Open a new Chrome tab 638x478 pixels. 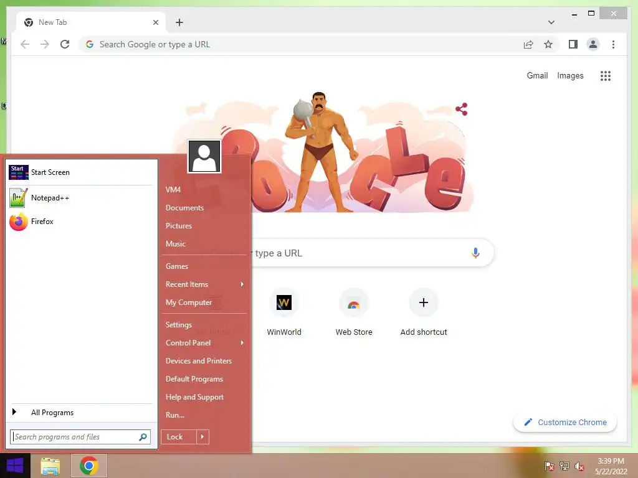pos(179,22)
